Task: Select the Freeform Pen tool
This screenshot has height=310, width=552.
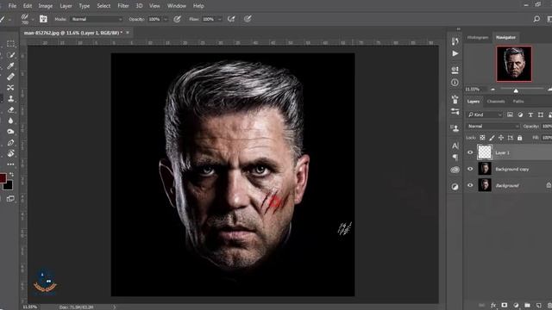Action: click(10, 143)
